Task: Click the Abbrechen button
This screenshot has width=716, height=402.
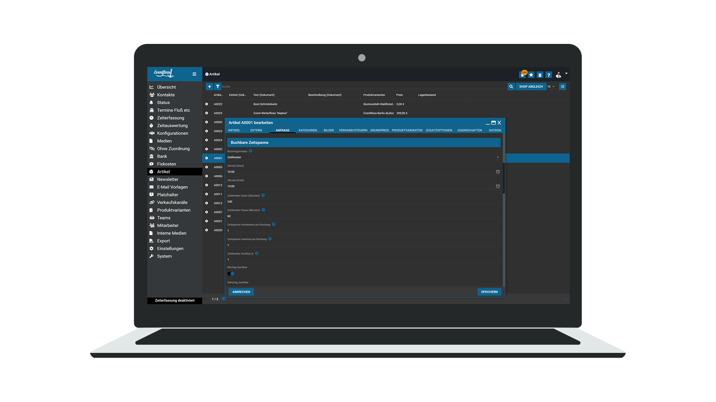Action: coord(241,292)
